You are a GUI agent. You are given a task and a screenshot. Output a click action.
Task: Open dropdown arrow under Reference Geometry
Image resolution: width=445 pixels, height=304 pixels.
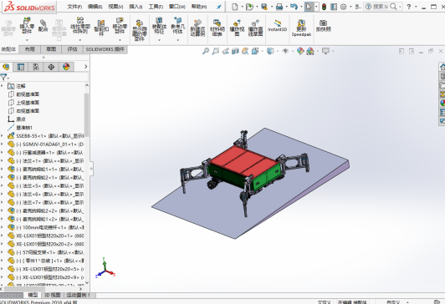tap(178, 40)
